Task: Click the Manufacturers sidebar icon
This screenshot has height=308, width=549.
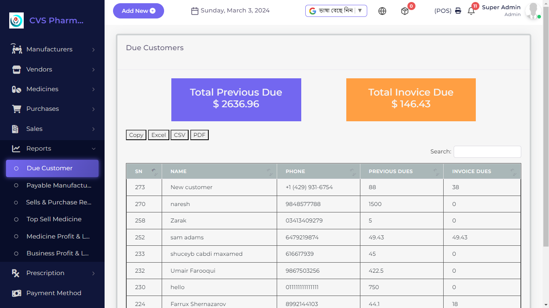Action: point(16,49)
